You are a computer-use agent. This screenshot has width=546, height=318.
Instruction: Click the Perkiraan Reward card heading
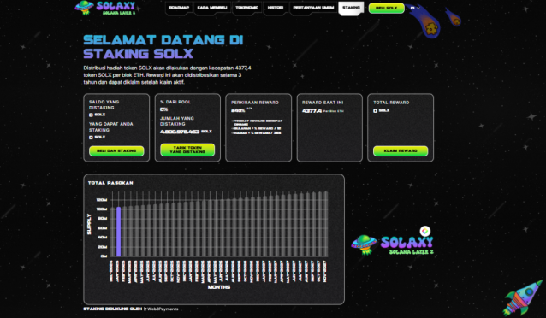[x=254, y=103]
